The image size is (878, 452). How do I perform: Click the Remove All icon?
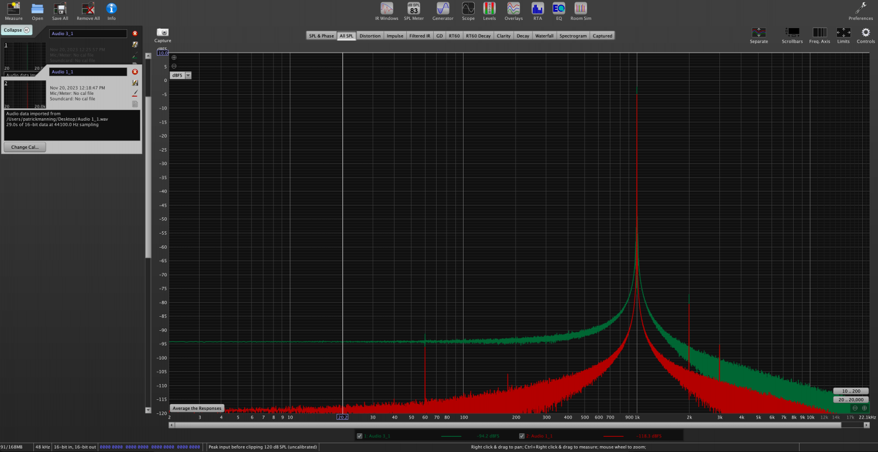coord(88,8)
